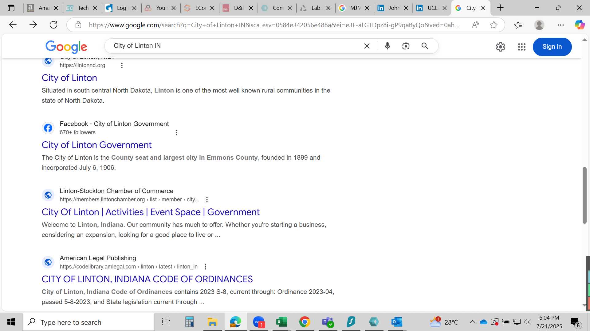The width and height of the screenshot is (590, 331).
Task: Open the tab actions menu icon
Action: point(11,8)
